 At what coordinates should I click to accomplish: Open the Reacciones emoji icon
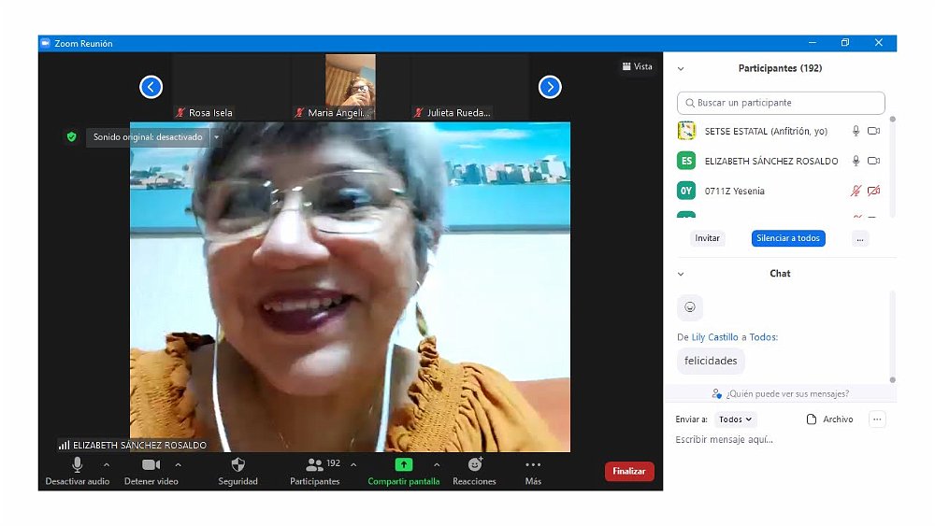tap(474, 464)
